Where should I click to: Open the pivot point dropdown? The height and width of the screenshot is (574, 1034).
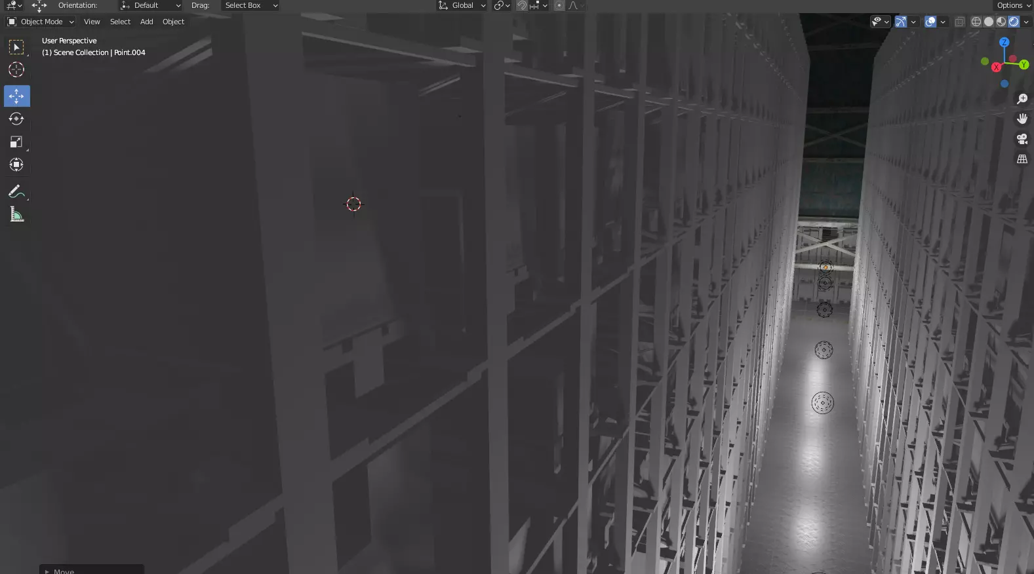click(x=502, y=5)
